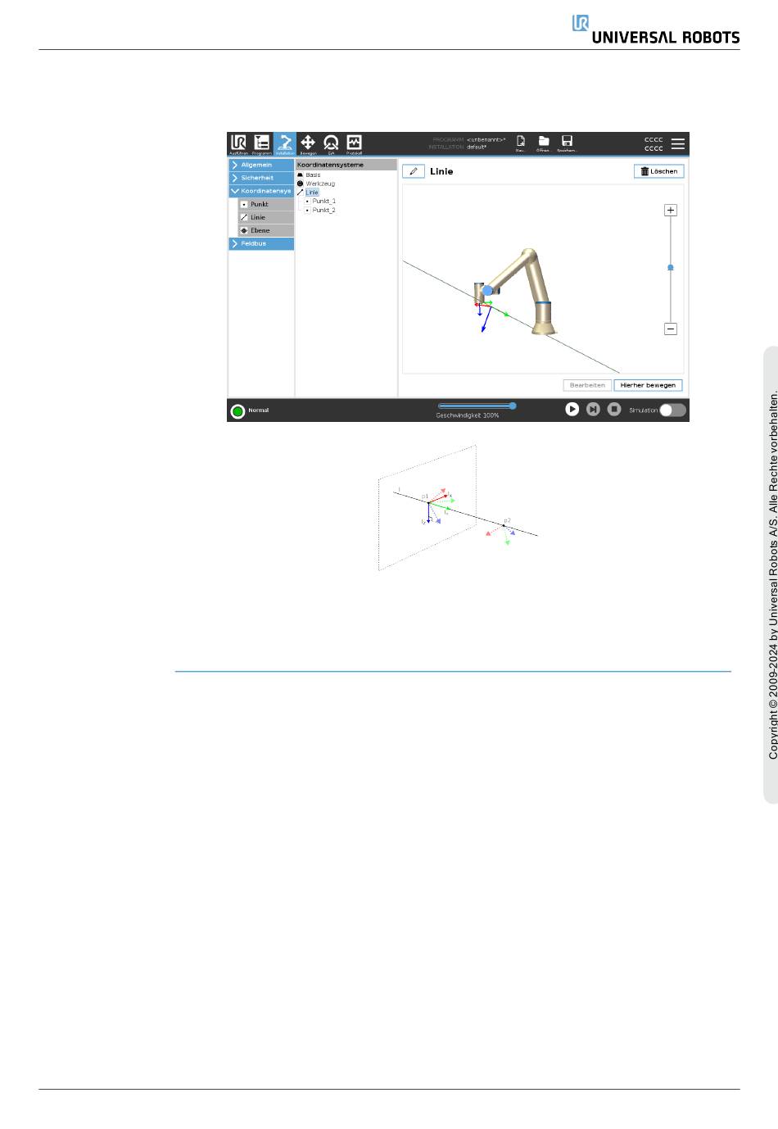Add an Ebene feature
778x1129 pixels.
pyautogui.click(x=266, y=230)
